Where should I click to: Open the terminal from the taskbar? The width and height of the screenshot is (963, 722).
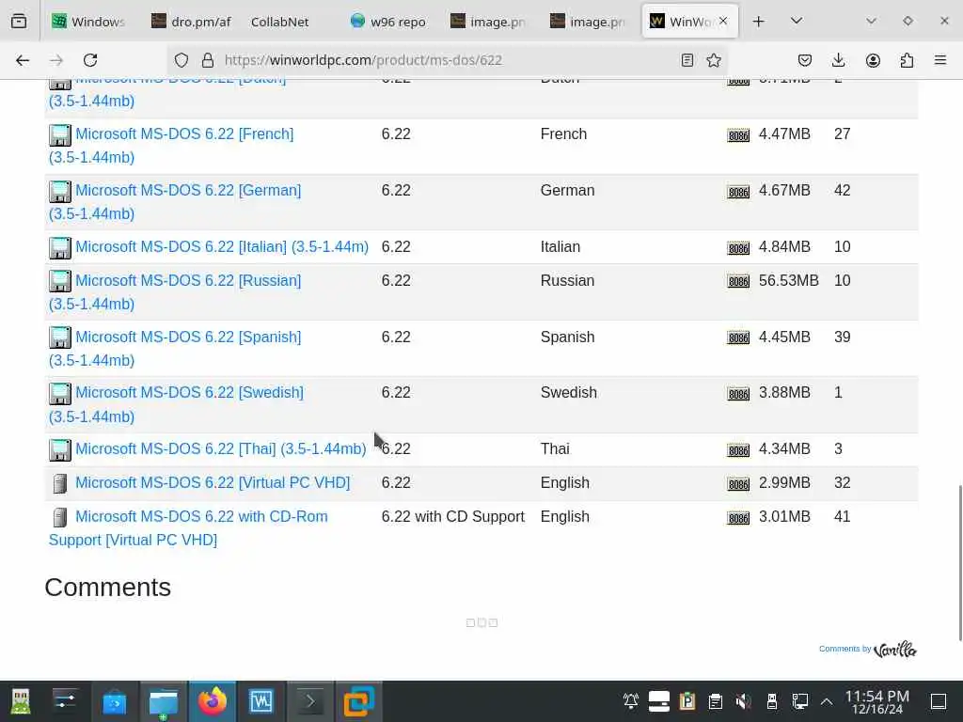[310, 701]
